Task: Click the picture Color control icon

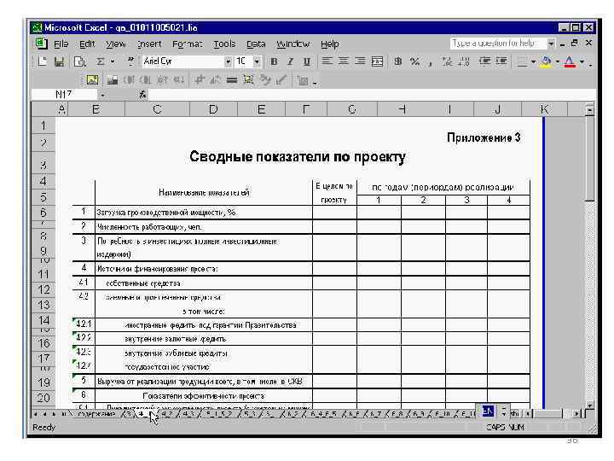Action: 113,80
